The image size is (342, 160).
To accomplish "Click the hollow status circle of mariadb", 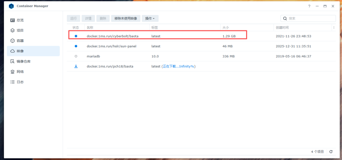I will (76, 56).
